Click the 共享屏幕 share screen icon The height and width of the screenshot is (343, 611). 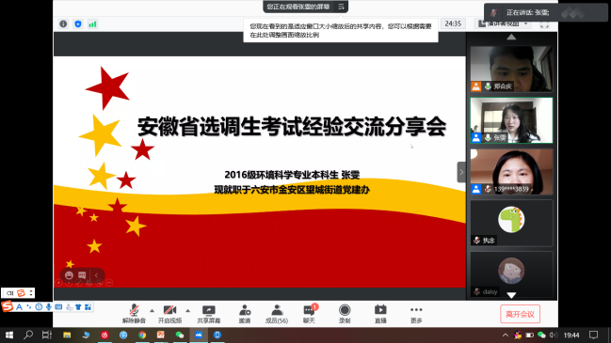[208, 314]
